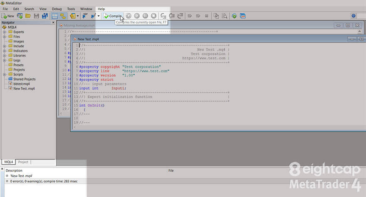Click the second profiling arrow icon
The height and width of the screenshot is (197, 366).
click(198, 16)
